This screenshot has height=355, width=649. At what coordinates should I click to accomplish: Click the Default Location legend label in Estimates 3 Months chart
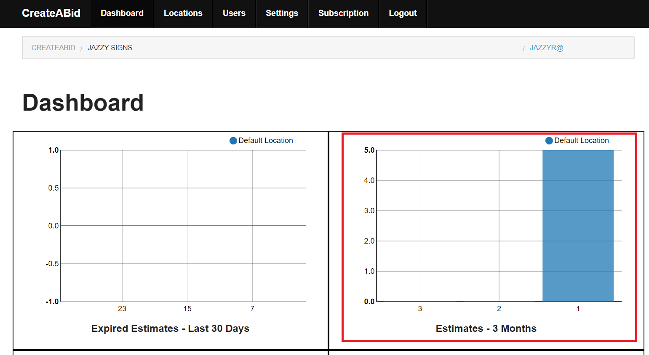click(582, 140)
